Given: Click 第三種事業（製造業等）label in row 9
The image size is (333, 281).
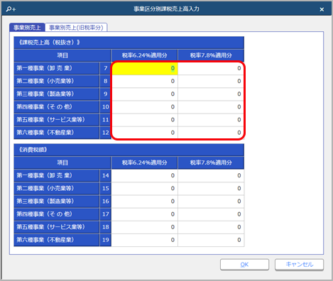Looking at the screenshot, I should point(57,94).
